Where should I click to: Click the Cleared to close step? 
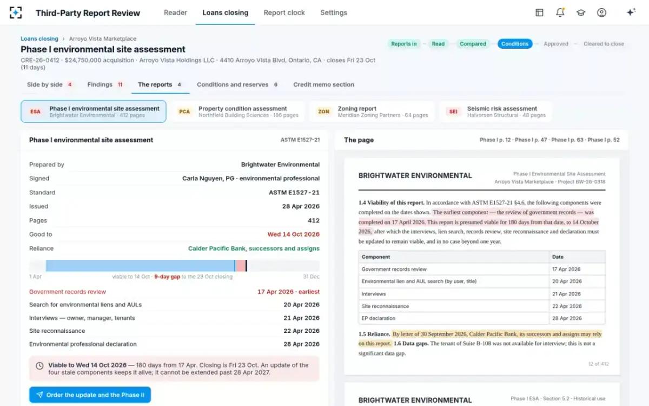tap(604, 44)
